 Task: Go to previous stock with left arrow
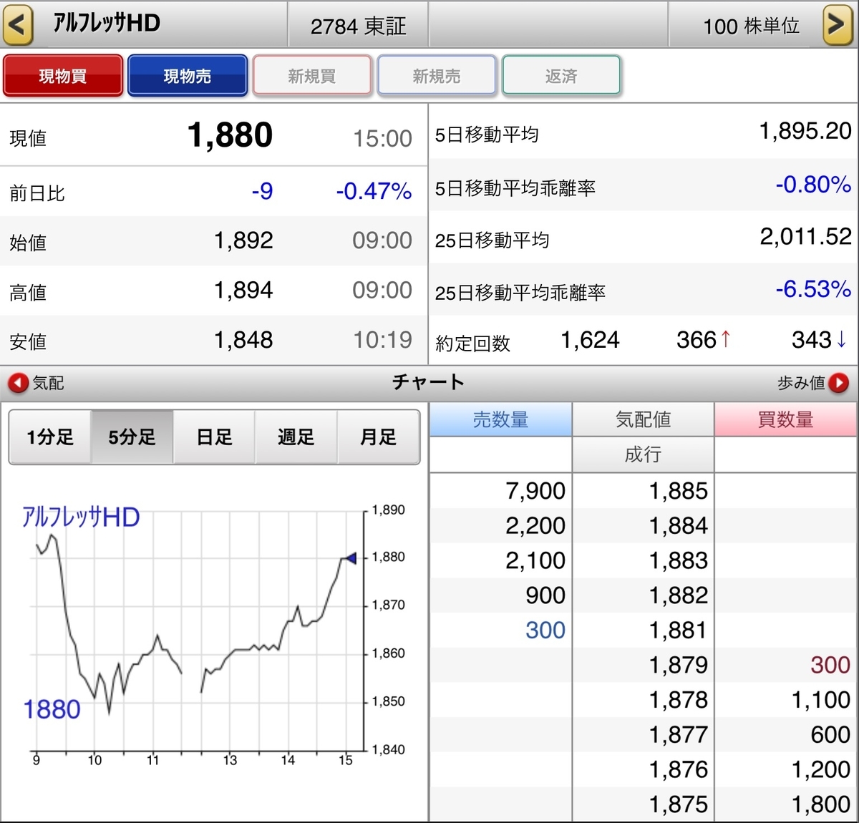coord(18,24)
